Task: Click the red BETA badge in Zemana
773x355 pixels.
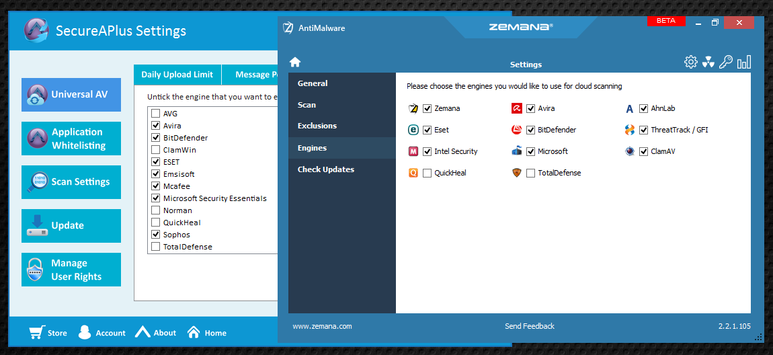Action: tap(667, 22)
